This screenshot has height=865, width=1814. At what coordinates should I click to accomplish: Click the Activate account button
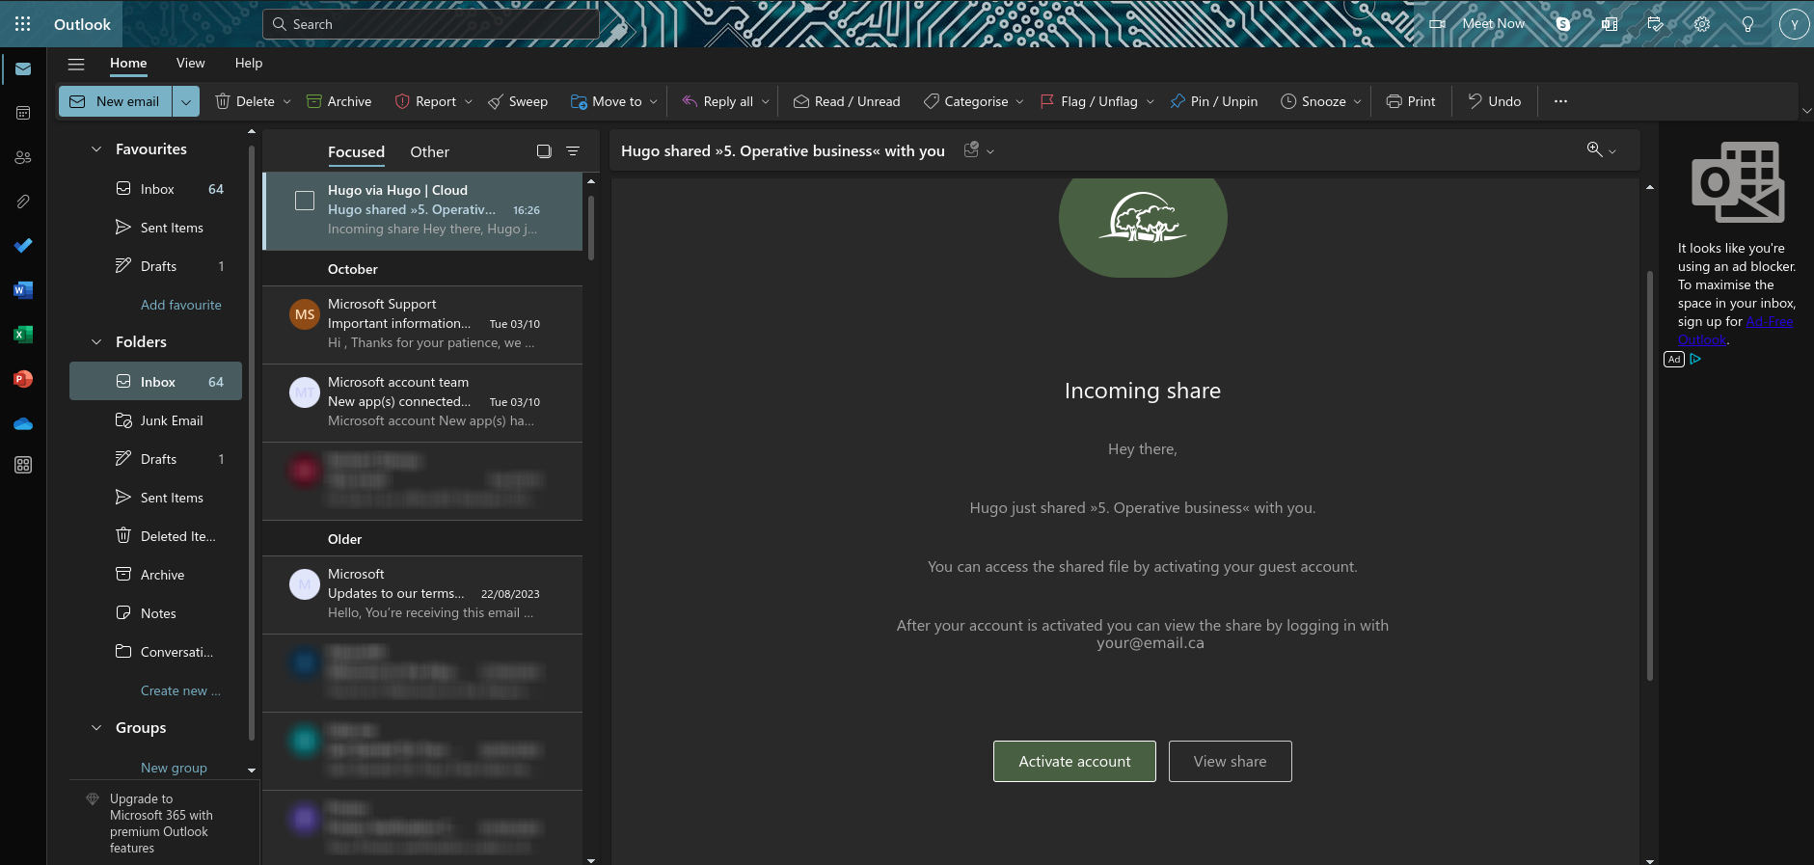1074,762
